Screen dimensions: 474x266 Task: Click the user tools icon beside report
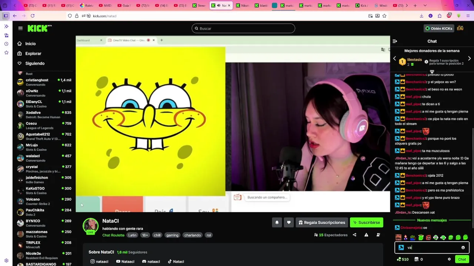(x=378, y=235)
